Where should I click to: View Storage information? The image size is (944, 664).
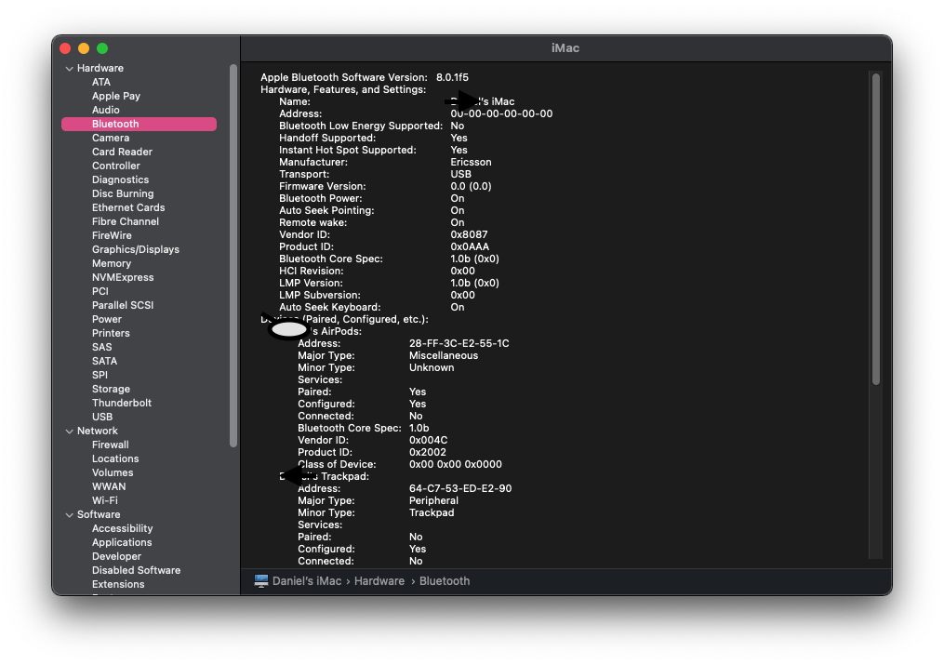[111, 388]
